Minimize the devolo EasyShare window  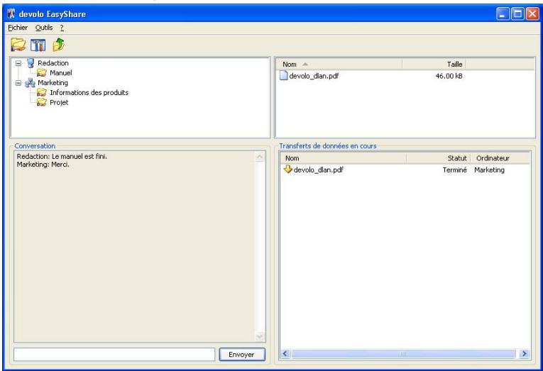(503, 14)
